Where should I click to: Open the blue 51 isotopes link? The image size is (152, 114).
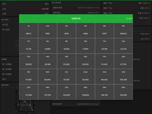point(149,23)
